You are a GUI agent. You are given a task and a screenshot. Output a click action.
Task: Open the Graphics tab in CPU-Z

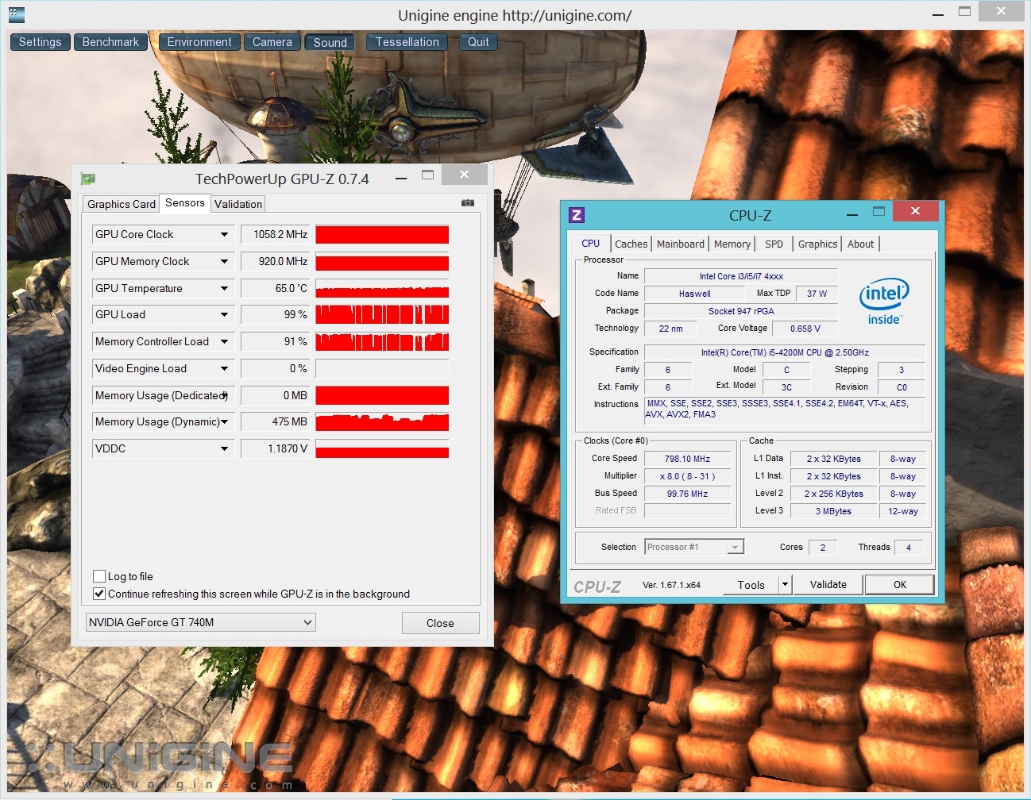818,244
